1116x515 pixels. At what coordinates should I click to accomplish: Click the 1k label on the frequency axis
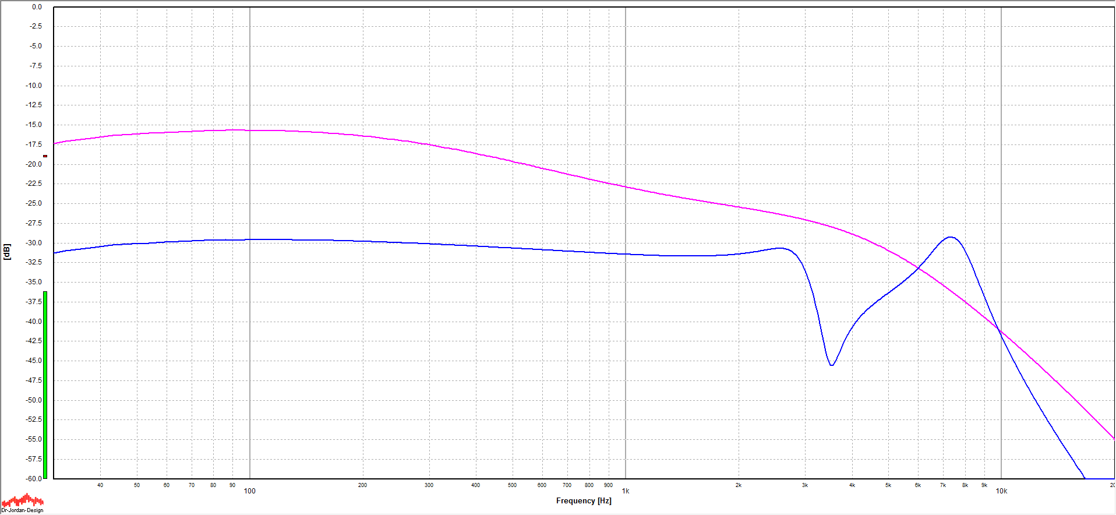click(x=625, y=491)
